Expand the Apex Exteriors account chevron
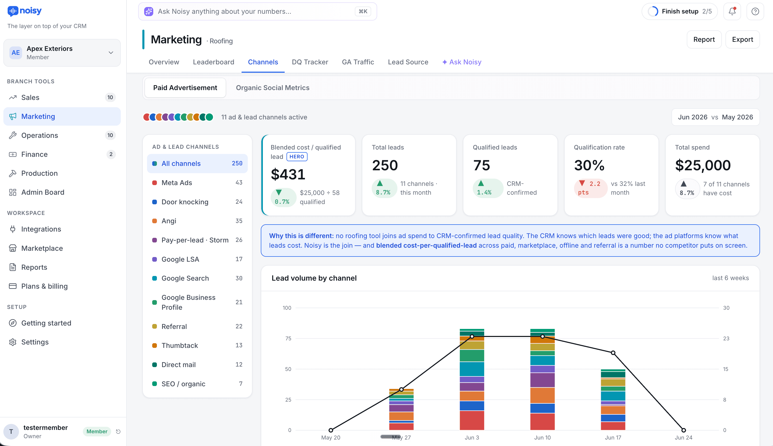The image size is (773, 446). (x=111, y=53)
